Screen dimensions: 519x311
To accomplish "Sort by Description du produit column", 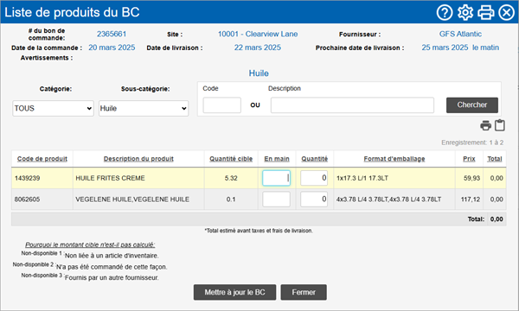I will [138, 159].
